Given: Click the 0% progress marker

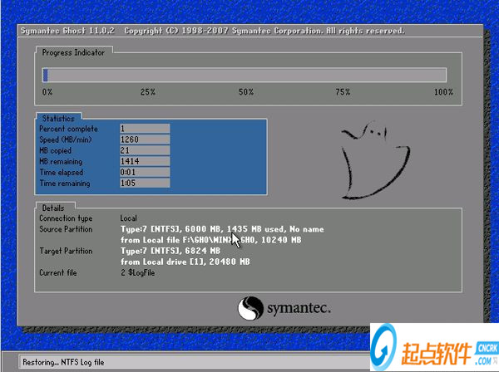Looking at the screenshot, I should point(47,92).
